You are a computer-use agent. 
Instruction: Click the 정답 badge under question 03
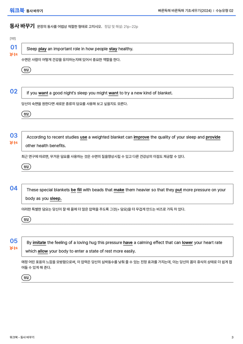point(26,166)
